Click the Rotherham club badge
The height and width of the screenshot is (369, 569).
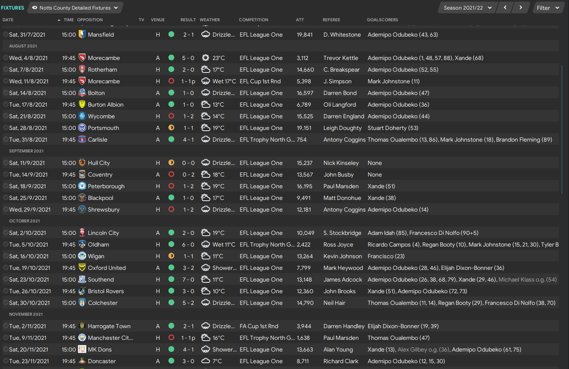coord(82,70)
